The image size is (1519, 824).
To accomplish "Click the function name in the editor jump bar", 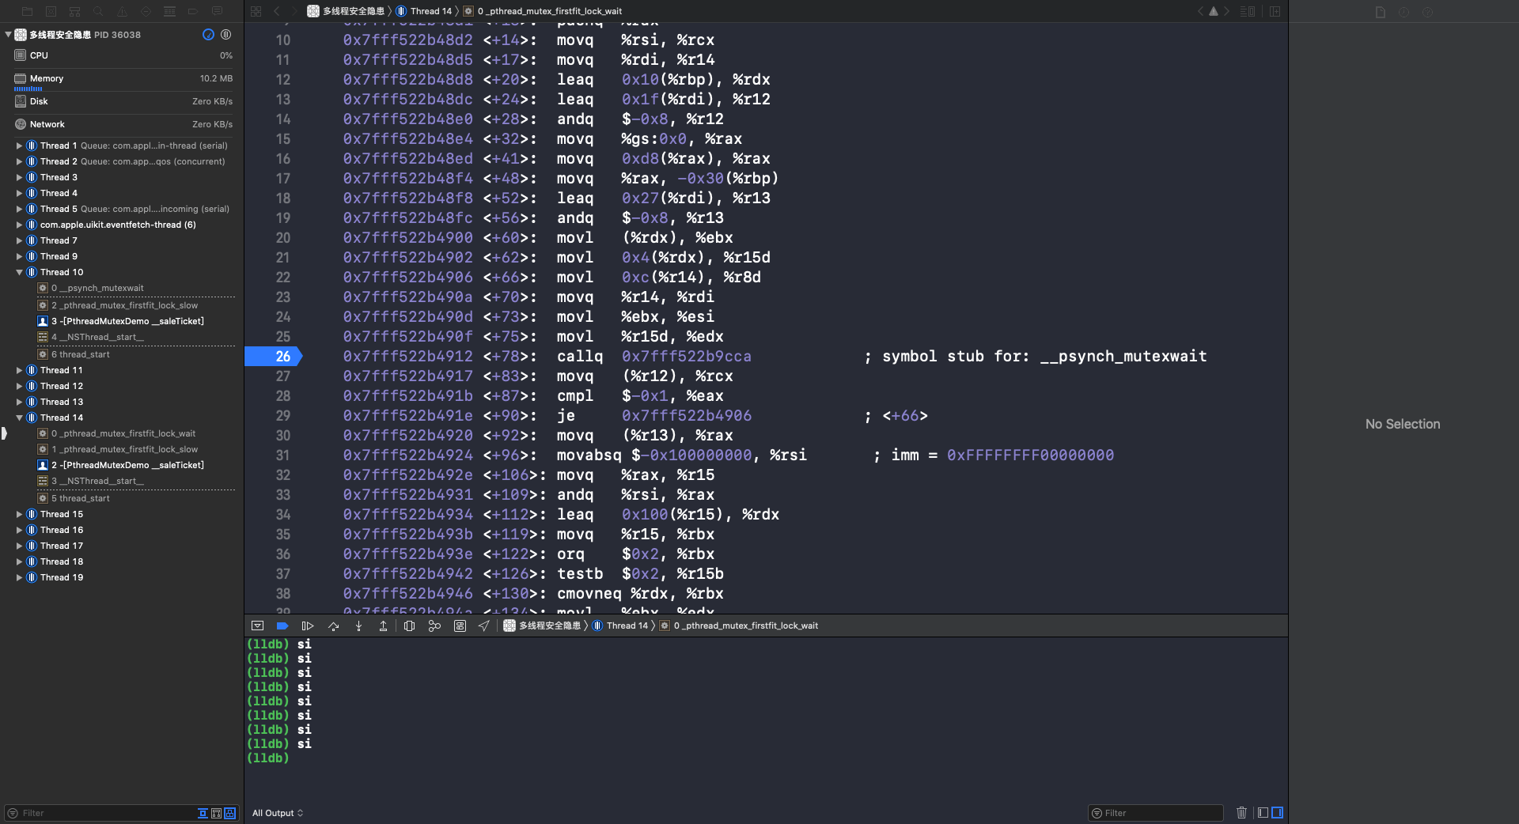I will (x=543, y=11).
